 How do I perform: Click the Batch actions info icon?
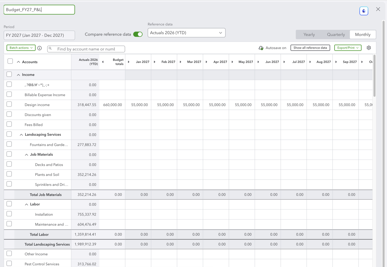click(39, 48)
